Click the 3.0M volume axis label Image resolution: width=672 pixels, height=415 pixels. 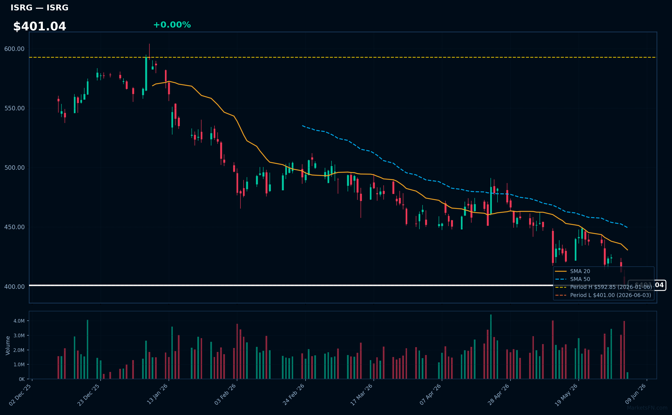[19, 336]
